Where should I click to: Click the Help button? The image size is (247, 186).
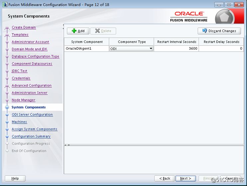point(15,178)
